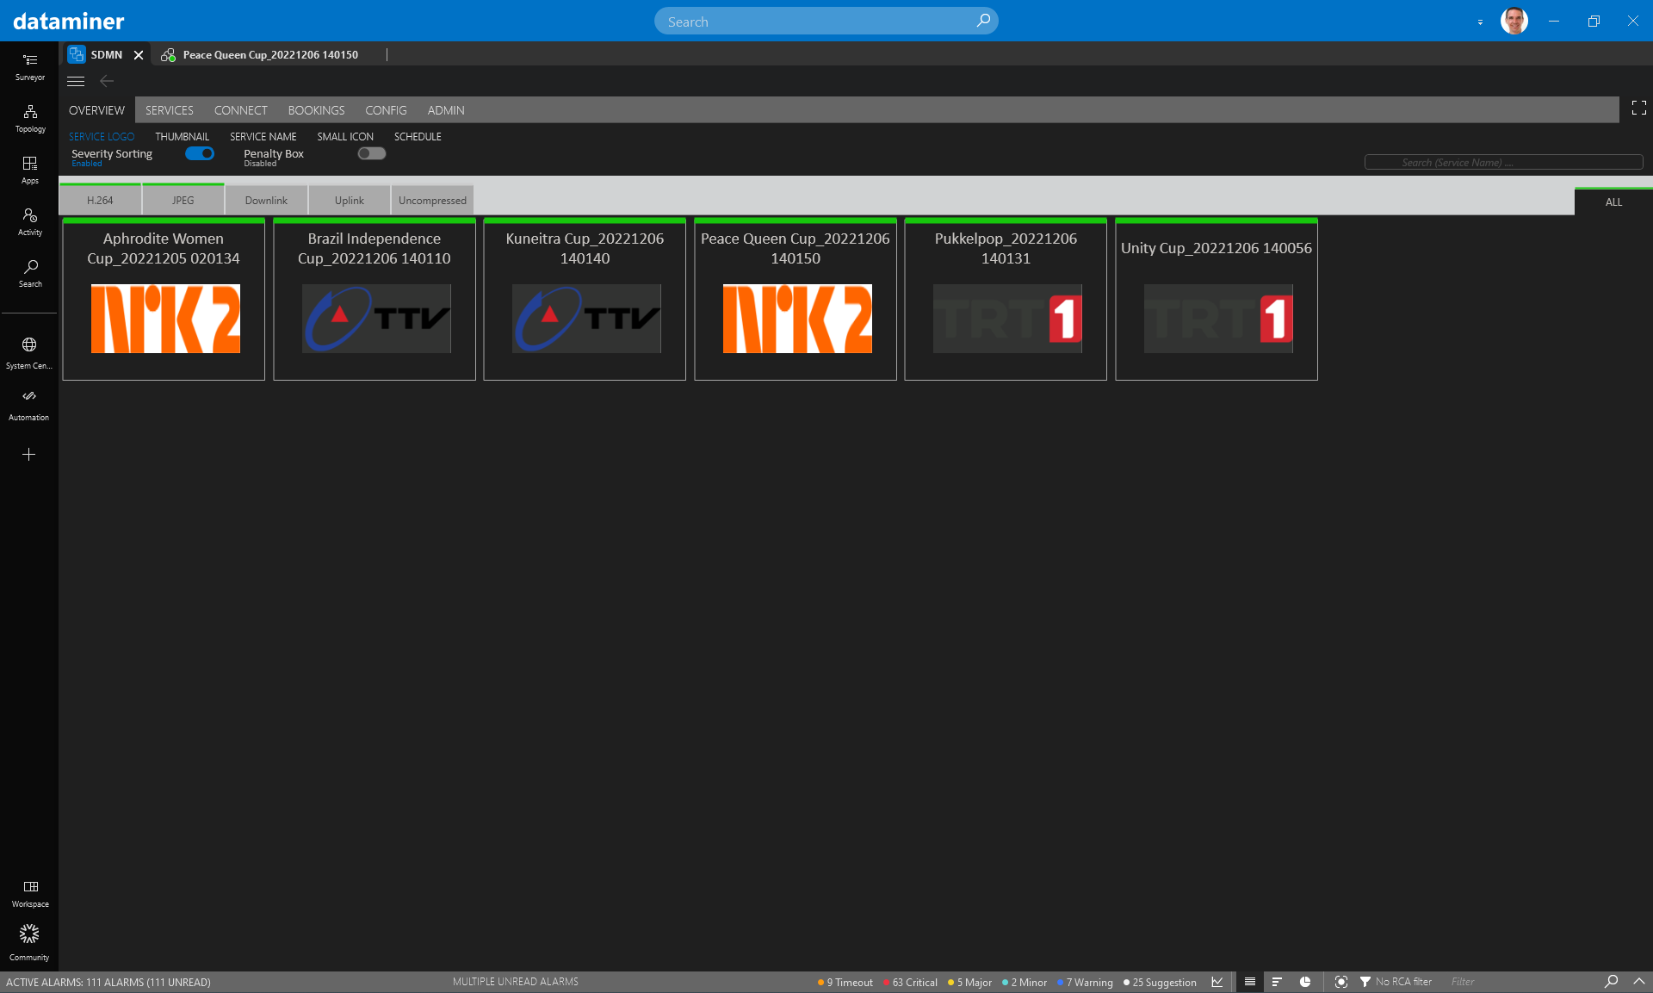Image resolution: width=1653 pixels, height=993 pixels.
Task: Open the Community link in sidebar
Action: [x=29, y=943]
